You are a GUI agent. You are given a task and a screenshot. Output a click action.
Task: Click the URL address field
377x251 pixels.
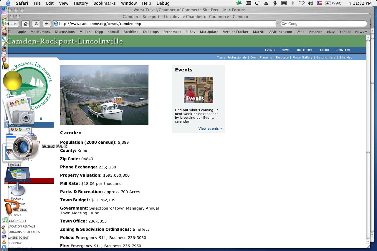click(165, 24)
